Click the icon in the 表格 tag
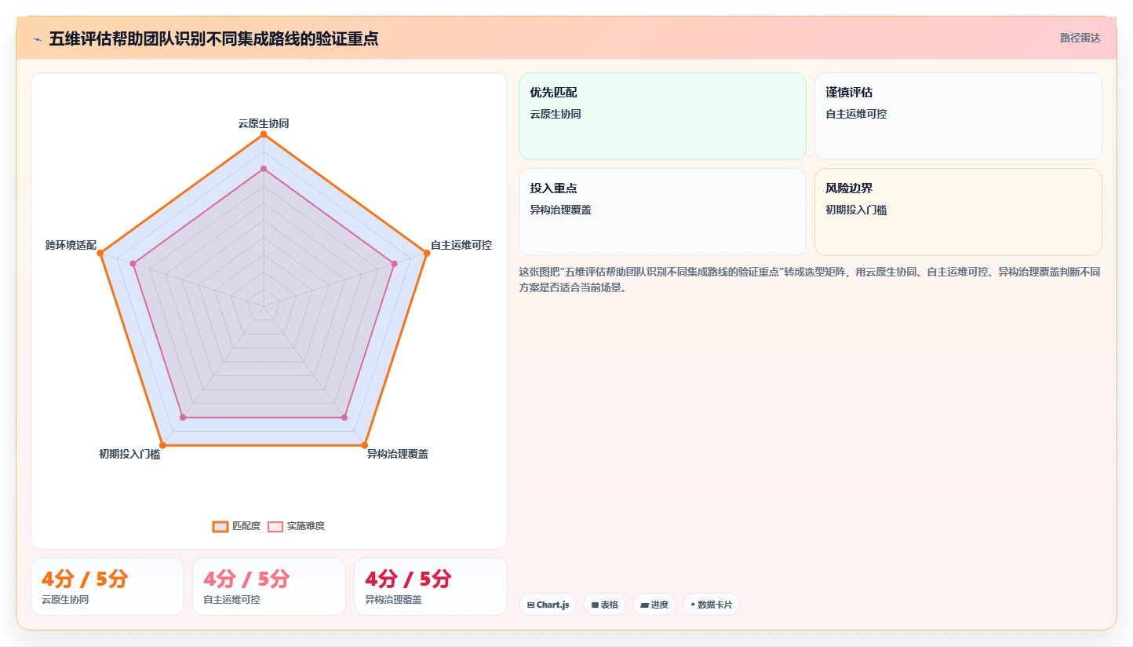Image resolution: width=1133 pixels, height=647 pixels. [x=595, y=605]
